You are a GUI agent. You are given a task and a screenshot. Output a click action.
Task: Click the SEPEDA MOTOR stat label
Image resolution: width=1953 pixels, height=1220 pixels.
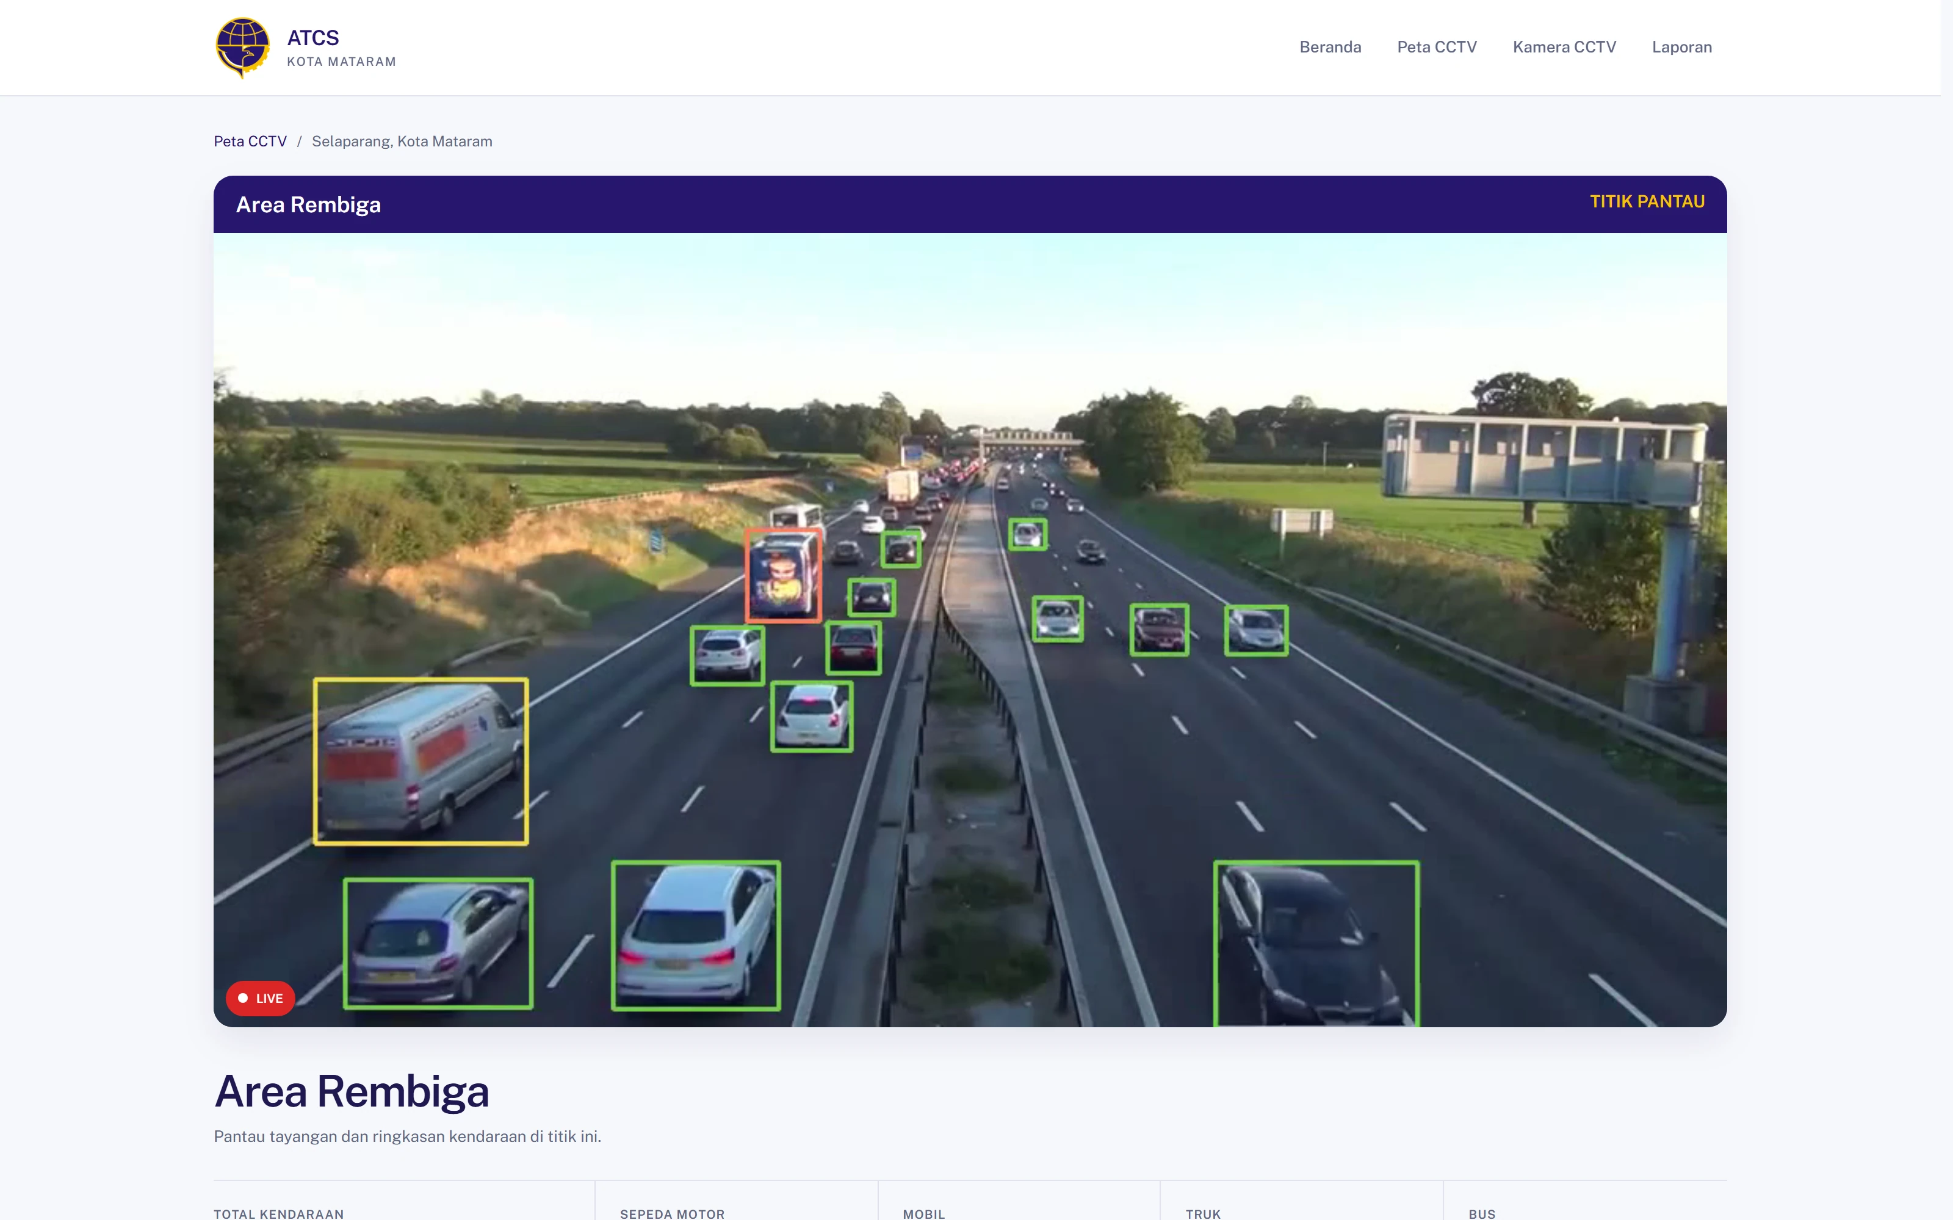pos(672,1213)
